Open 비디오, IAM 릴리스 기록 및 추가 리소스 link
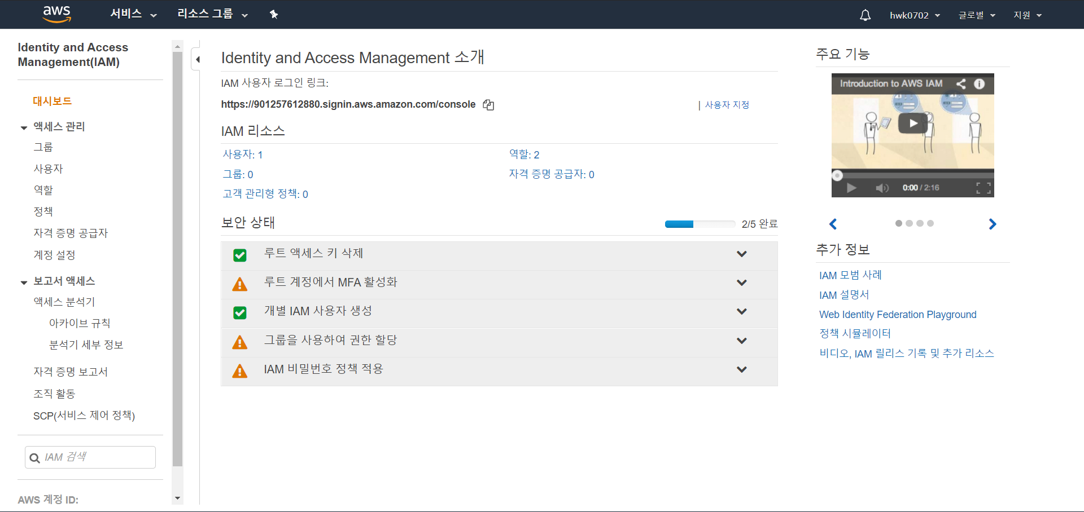This screenshot has height=512, width=1084. pos(907,354)
